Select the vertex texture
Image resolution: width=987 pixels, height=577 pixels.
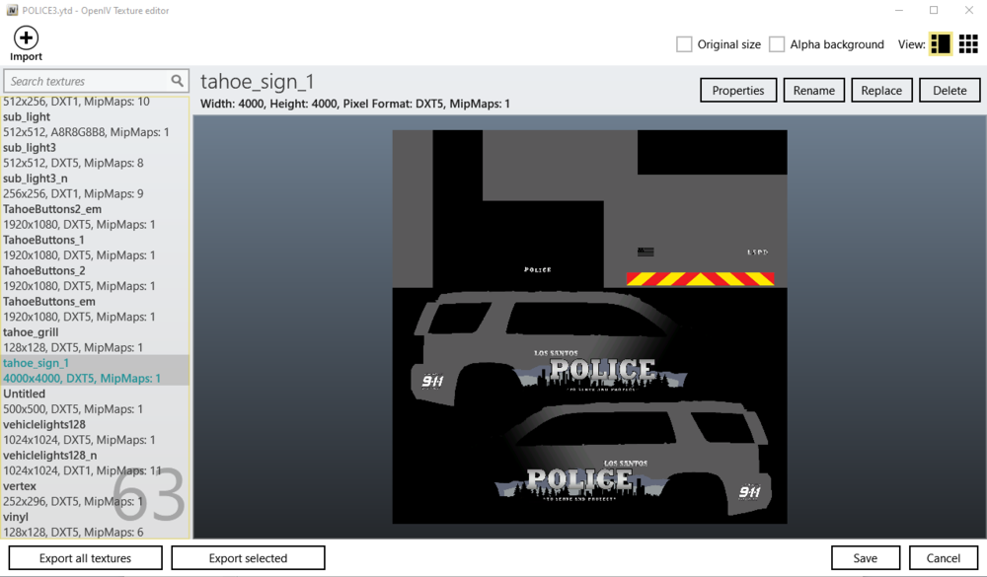tap(95, 494)
